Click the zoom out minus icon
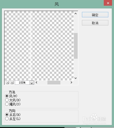 point(8,83)
